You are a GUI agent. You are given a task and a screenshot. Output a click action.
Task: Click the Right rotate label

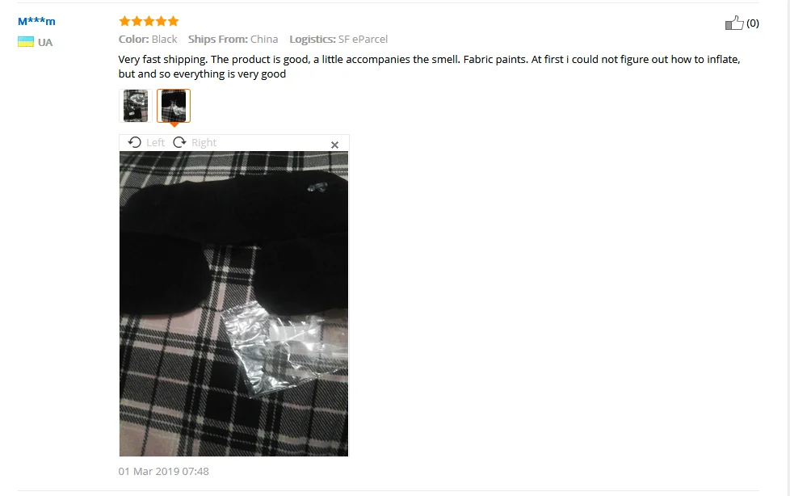pos(204,143)
